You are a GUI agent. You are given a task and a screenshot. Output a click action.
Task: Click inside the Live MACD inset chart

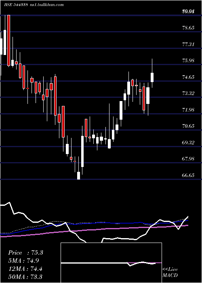tap(111, 263)
